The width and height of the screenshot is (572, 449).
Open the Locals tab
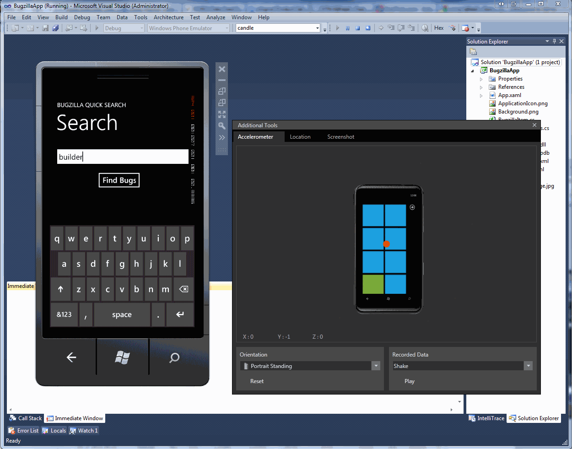[54, 431]
